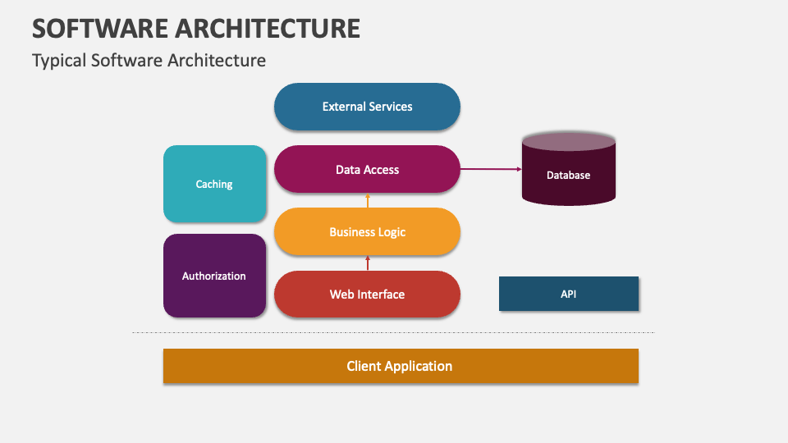
Task: Click the SOFTWARE ARCHITECTURE title
Action: [x=196, y=28]
